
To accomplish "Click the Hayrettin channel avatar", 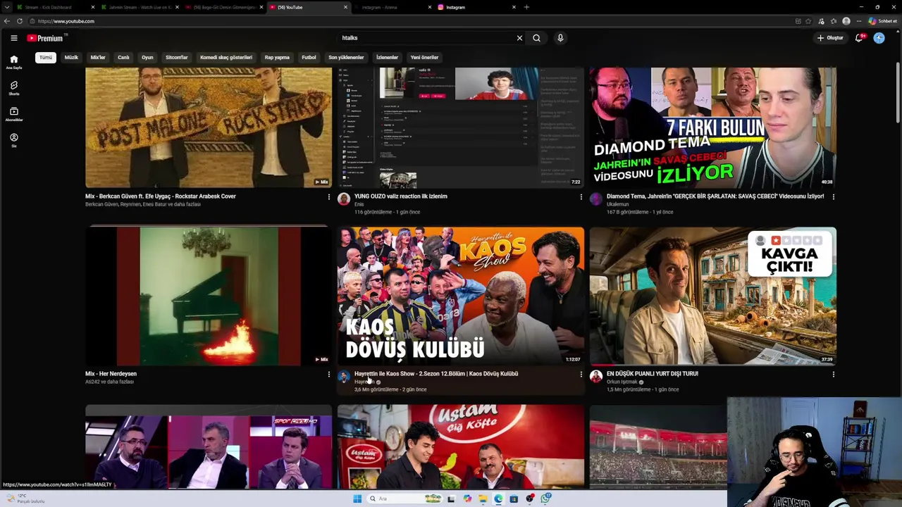I will click(344, 377).
